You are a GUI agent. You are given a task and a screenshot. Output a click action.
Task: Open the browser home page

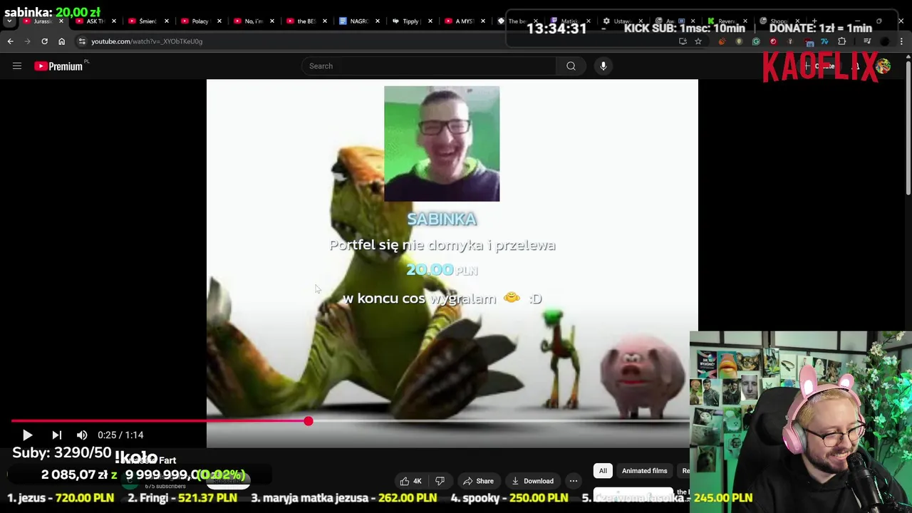click(x=61, y=41)
